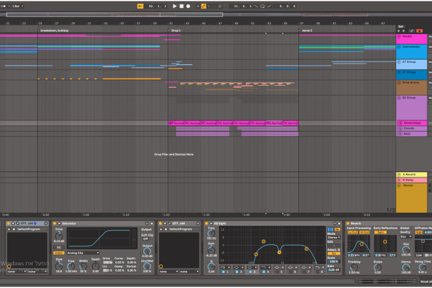Open the 1 Bar quantization menu
The image size is (432, 288).
coord(18,6)
